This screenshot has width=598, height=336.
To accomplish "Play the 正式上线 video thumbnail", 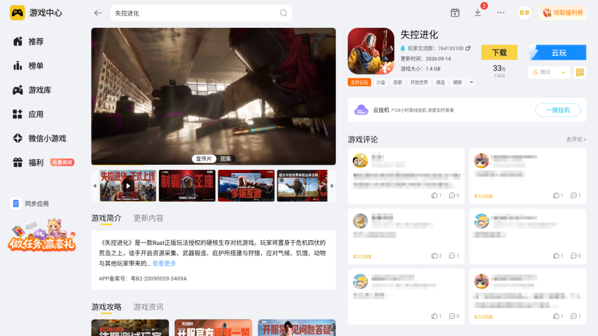I will tap(128, 186).
